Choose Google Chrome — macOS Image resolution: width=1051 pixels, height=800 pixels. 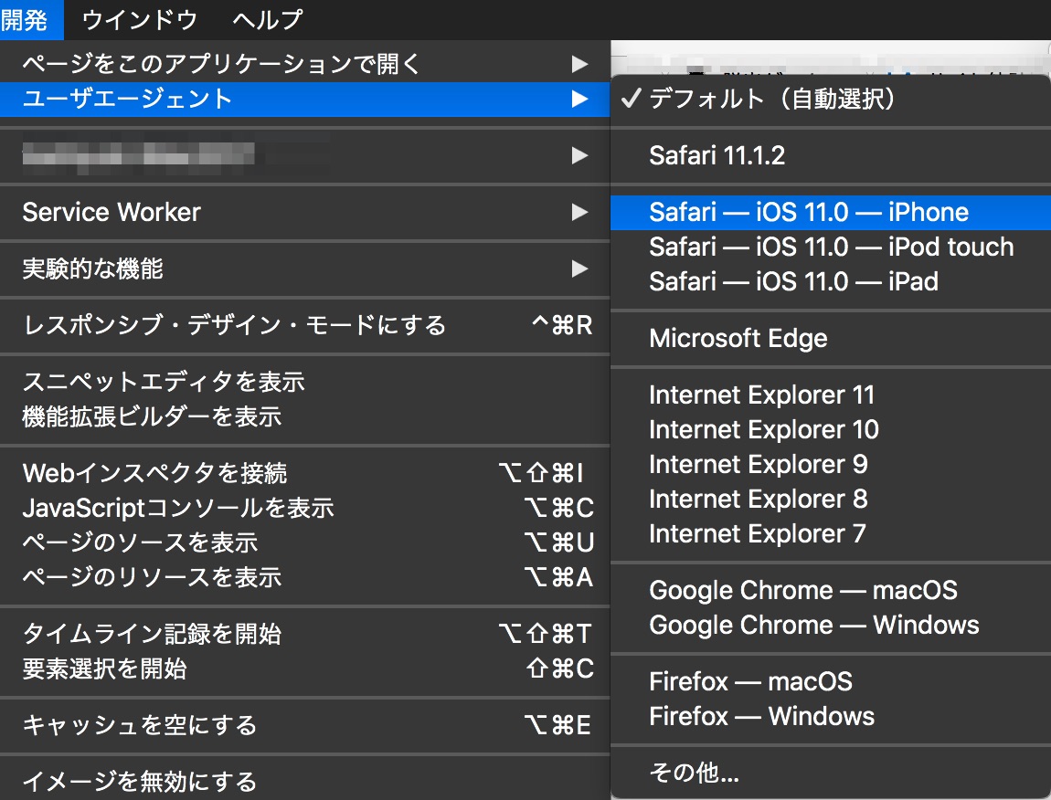[x=831, y=591]
